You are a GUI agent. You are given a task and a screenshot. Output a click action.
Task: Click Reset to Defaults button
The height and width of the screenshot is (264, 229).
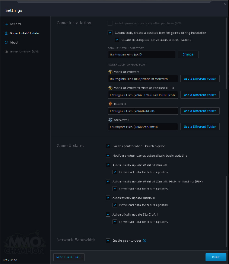pyautogui.click(x=69, y=257)
